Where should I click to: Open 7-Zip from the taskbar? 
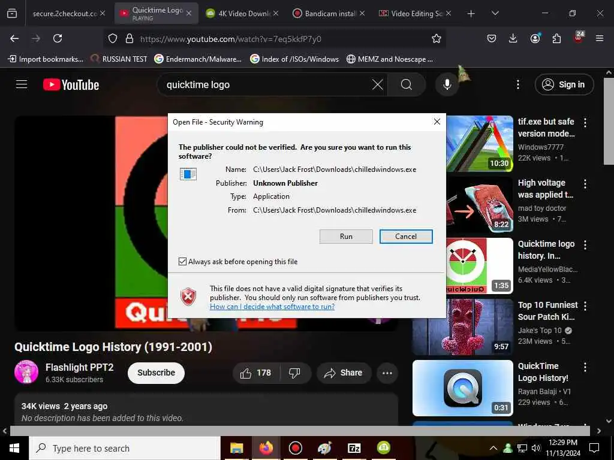pyautogui.click(x=354, y=448)
